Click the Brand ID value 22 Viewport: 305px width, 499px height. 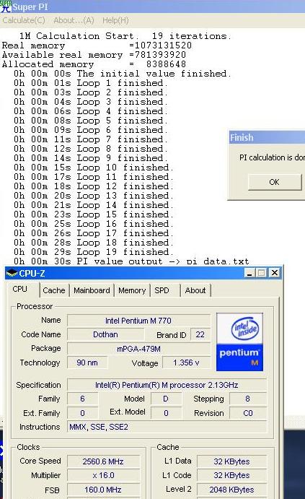point(200,334)
